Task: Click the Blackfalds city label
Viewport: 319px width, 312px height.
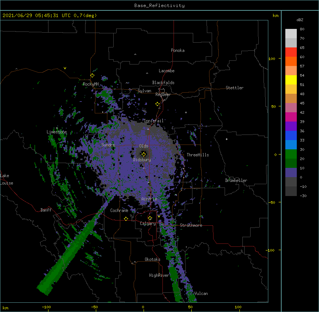Action: 163,83
